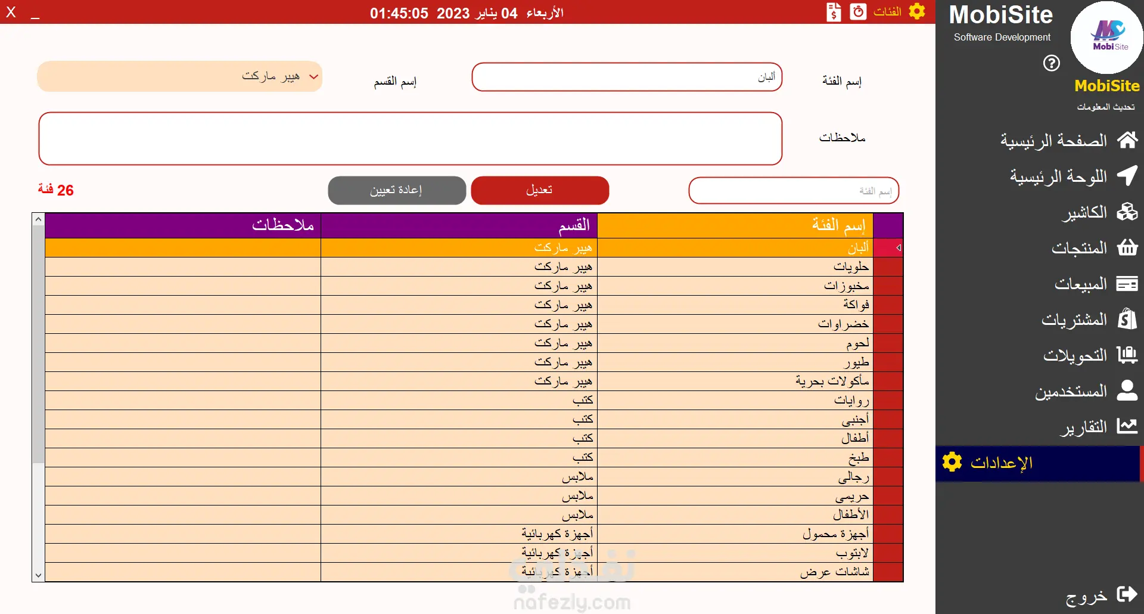
Task: Open المنتجات basket icon
Action: [1127, 247]
